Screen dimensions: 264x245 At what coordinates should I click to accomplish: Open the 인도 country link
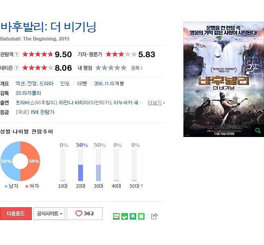pyautogui.click(x=65, y=83)
